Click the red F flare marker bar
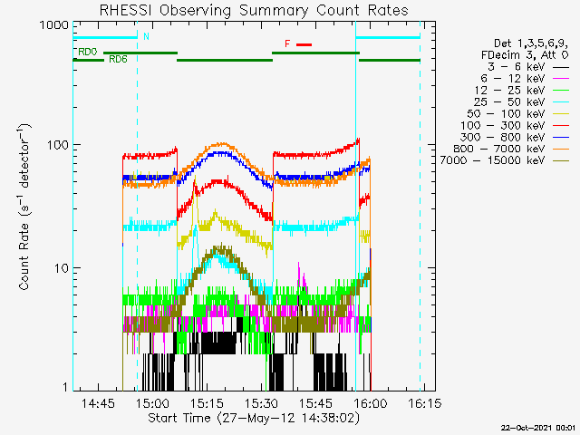The image size is (580, 435). click(x=304, y=44)
